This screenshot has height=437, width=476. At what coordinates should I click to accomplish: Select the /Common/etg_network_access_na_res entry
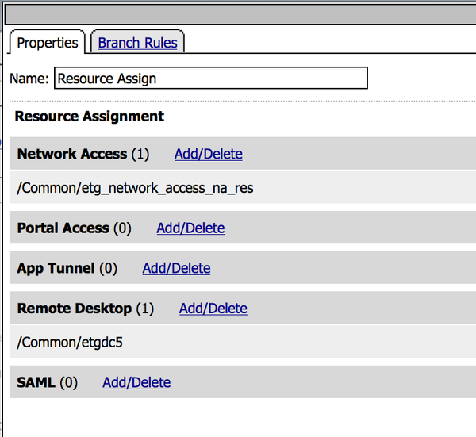pyautogui.click(x=135, y=189)
